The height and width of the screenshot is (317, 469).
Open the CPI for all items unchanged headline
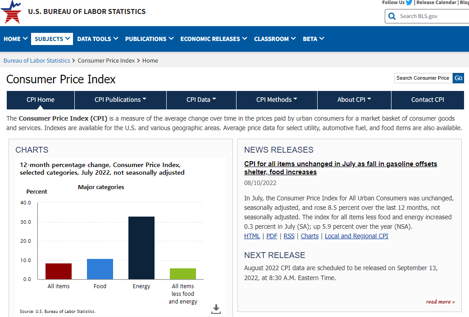[x=341, y=168]
